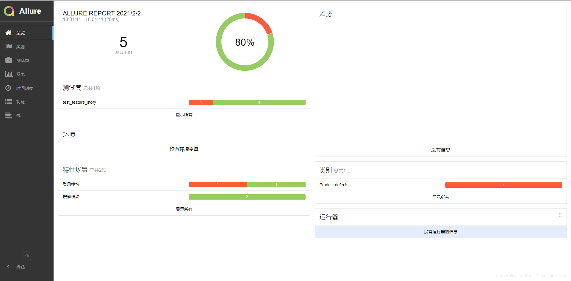This screenshot has width=571, height=281.
Task: Click the flag icon for 类别
Action: coord(9,47)
